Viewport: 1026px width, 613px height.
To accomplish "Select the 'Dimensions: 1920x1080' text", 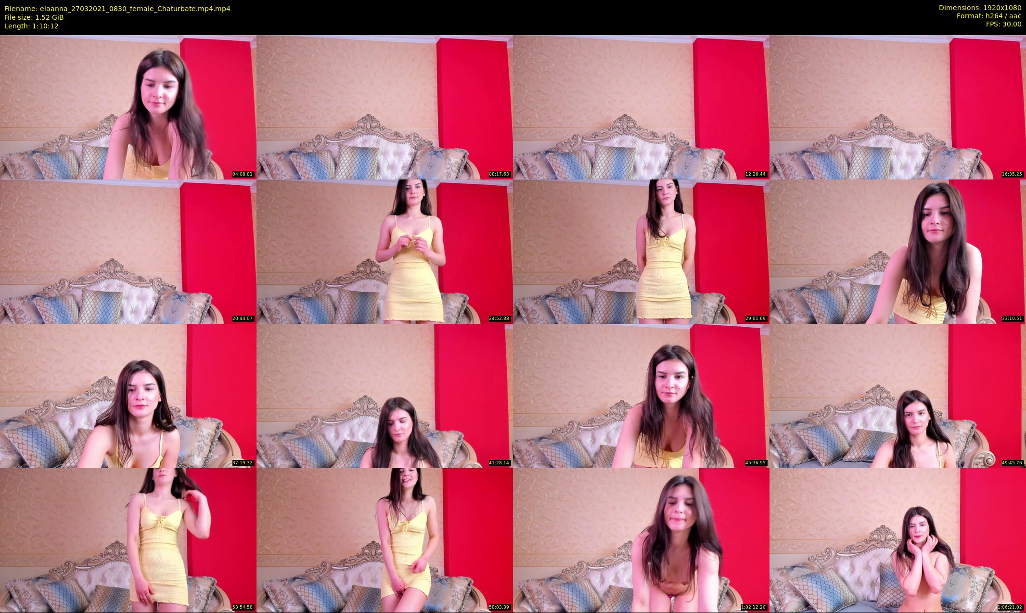I will click(980, 8).
